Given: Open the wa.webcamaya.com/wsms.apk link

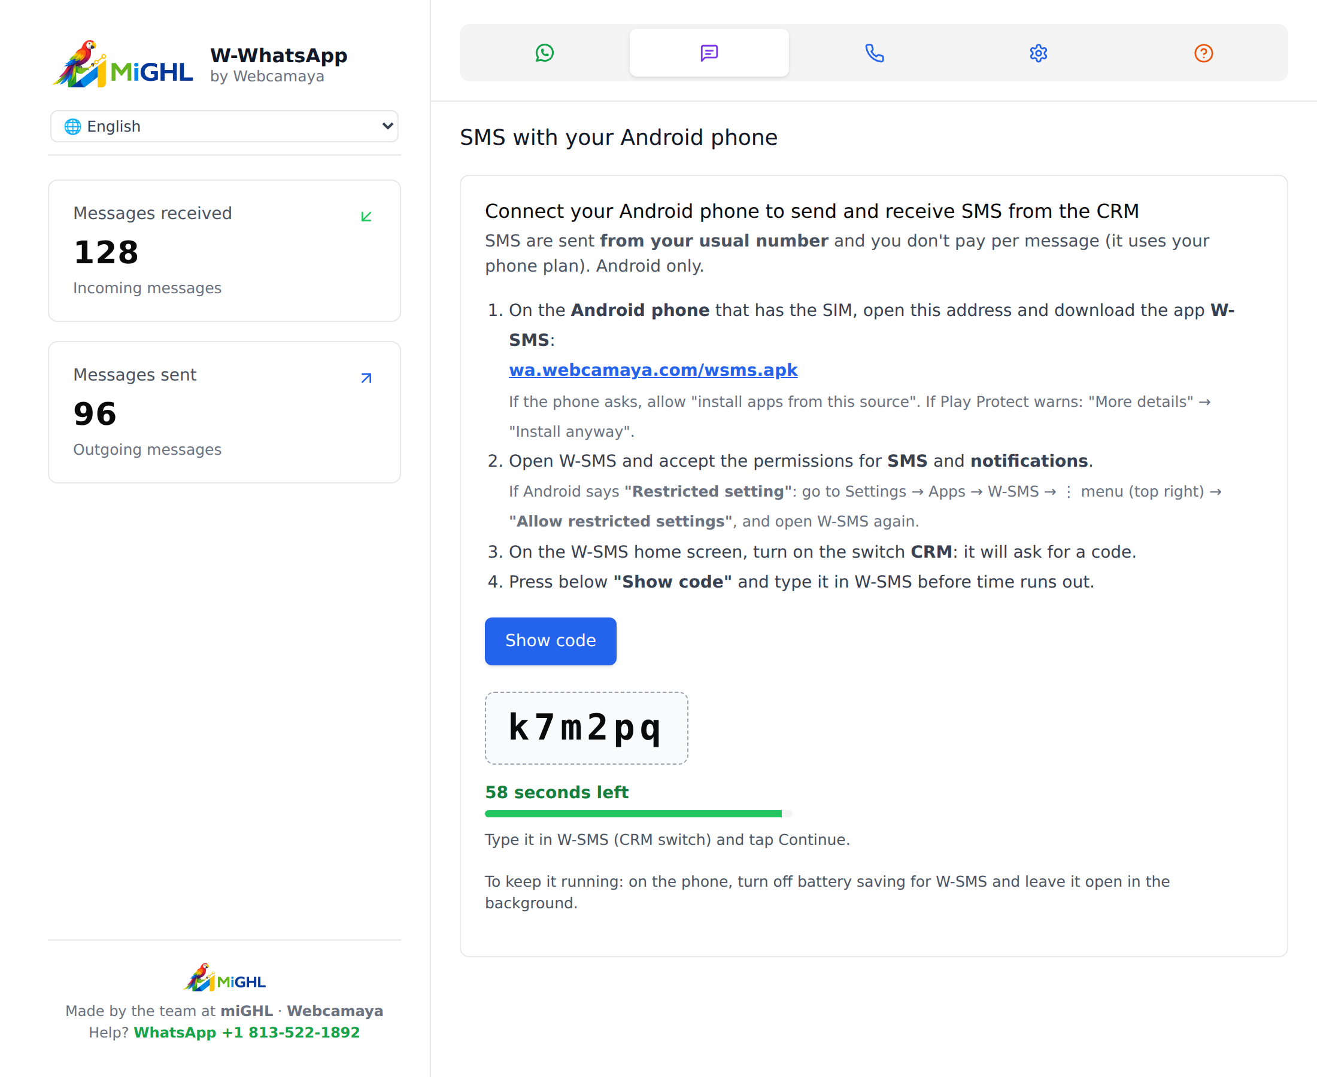Looking at the screenshot, I should click(x=653, y=370).
